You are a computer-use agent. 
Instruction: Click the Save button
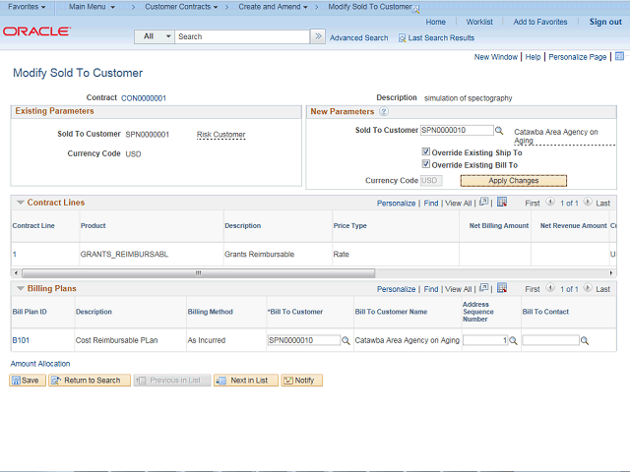click(x=28, y=381)
